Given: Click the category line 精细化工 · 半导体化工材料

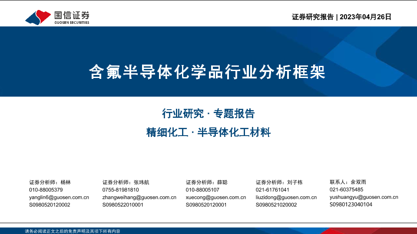Looking at the screenshot, I should [x=208, y=133].
